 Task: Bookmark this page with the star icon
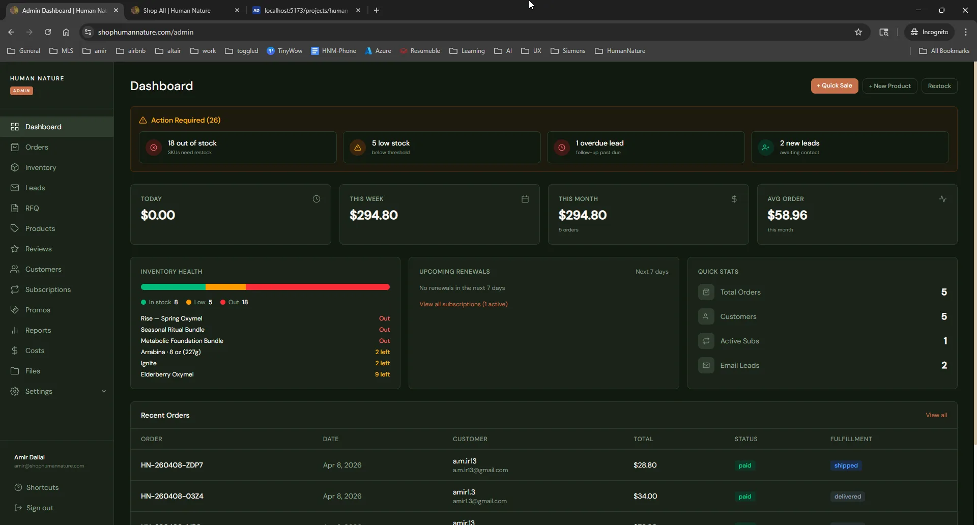(858, 32)
